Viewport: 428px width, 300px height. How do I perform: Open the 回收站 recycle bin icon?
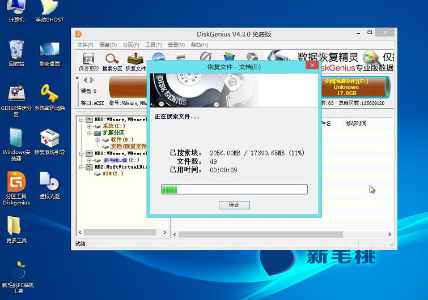coord(16,53)
